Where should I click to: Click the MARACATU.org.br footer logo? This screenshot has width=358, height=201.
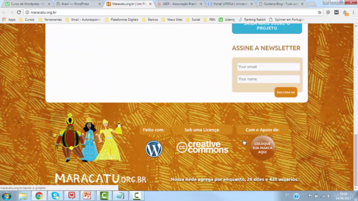[101, 178]
